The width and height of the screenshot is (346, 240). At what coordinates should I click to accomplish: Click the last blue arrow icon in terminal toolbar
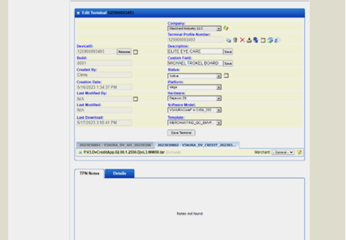point(277,40)
